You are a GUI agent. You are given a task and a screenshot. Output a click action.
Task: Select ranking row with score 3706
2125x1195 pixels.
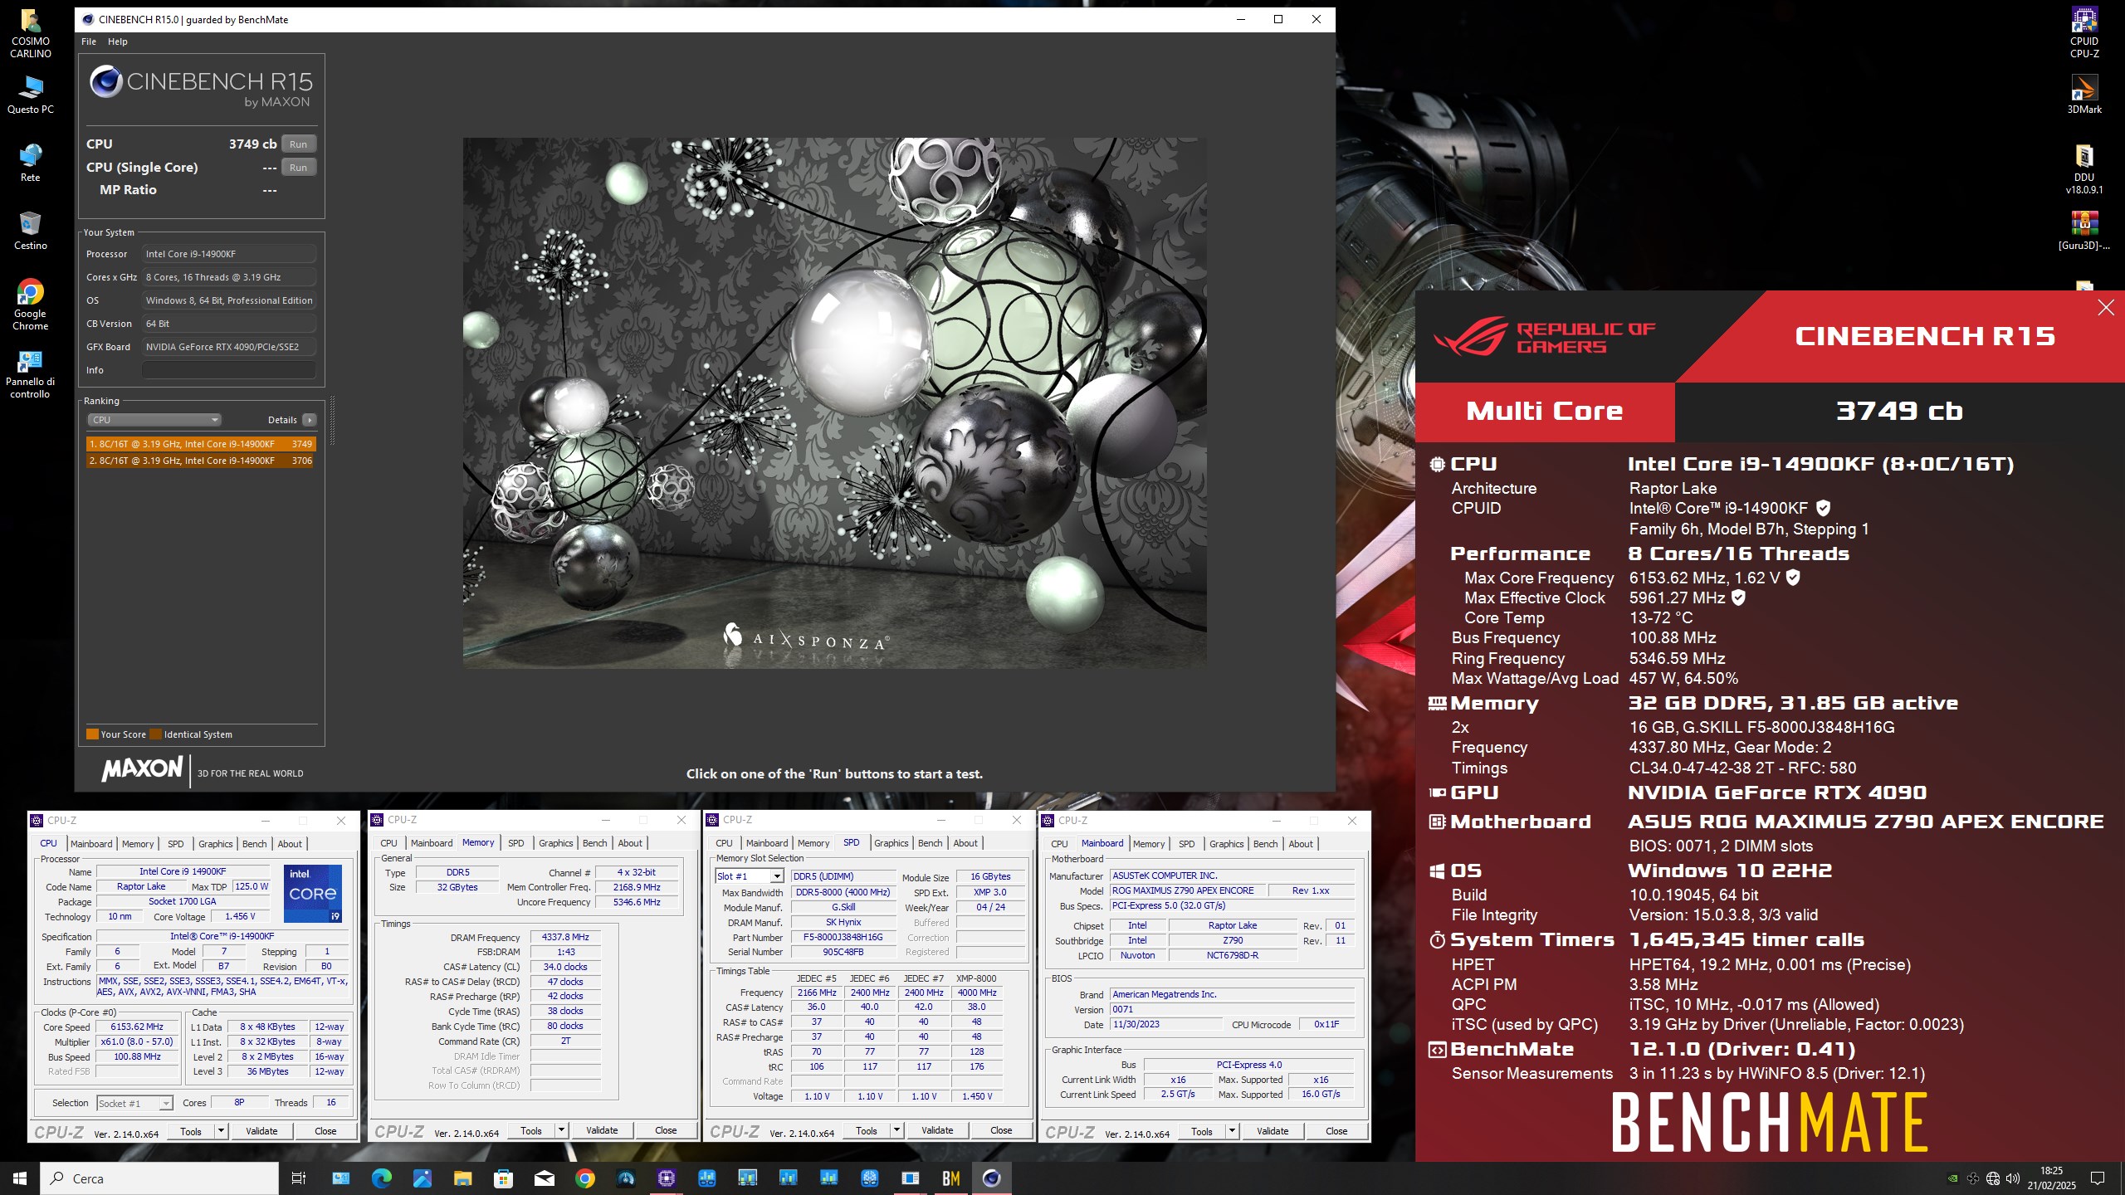[200, 461]
